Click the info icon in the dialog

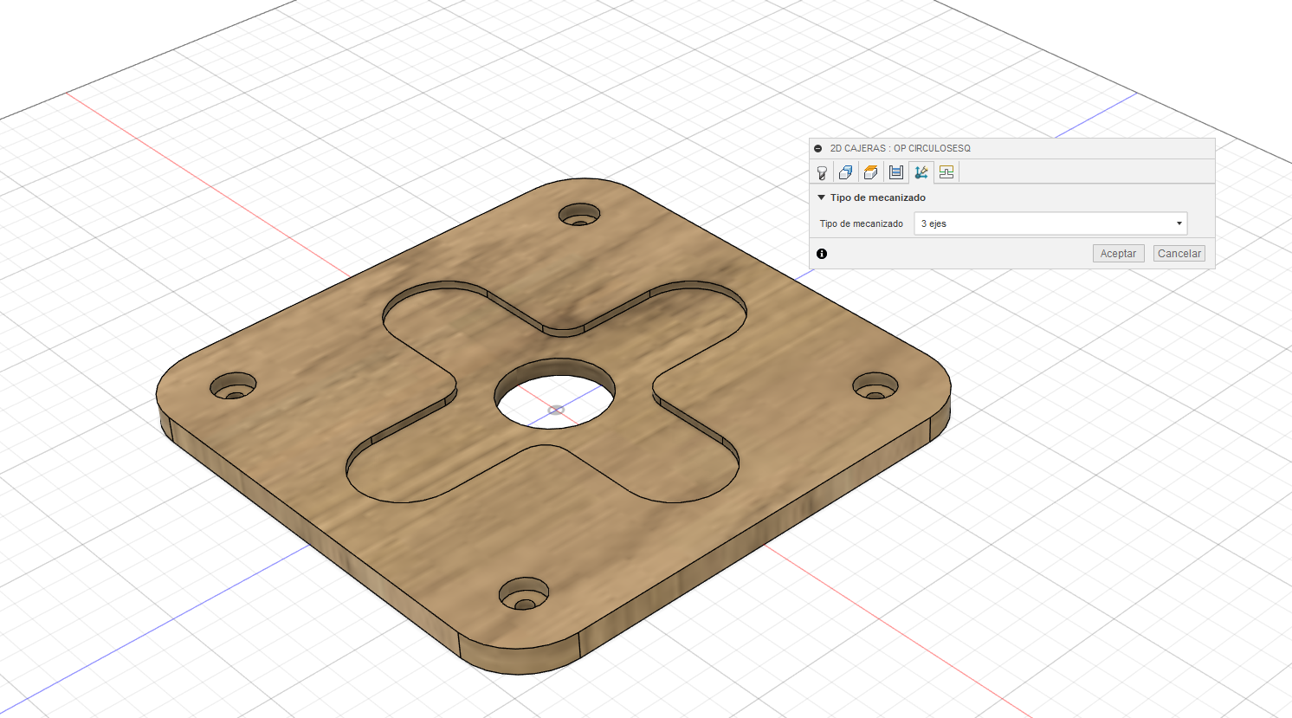tap(822, 254)
